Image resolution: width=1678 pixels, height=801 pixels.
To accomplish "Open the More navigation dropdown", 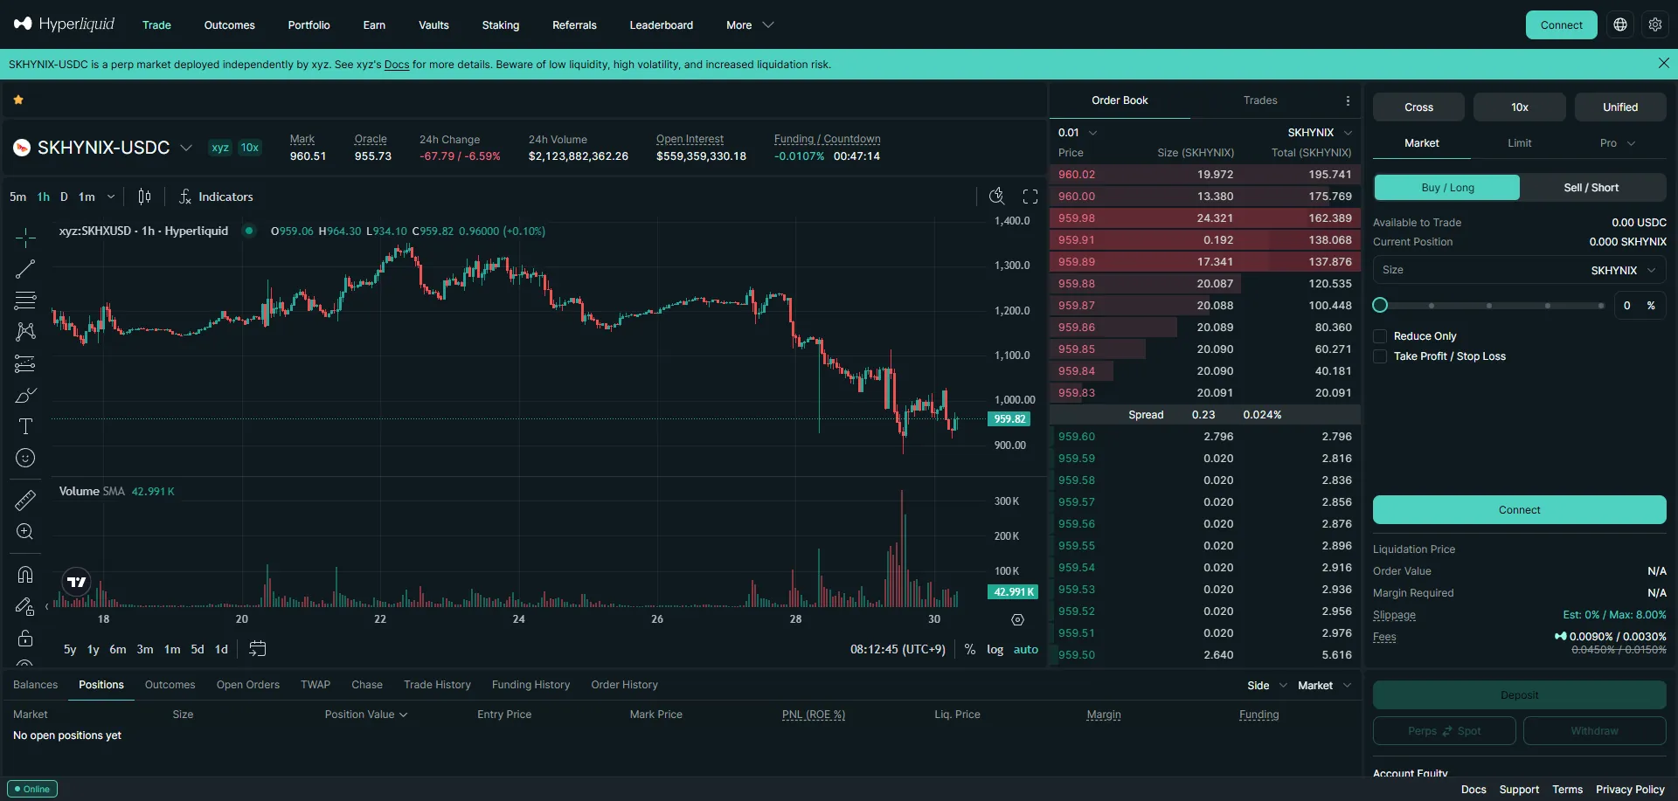I will [750, 25].
